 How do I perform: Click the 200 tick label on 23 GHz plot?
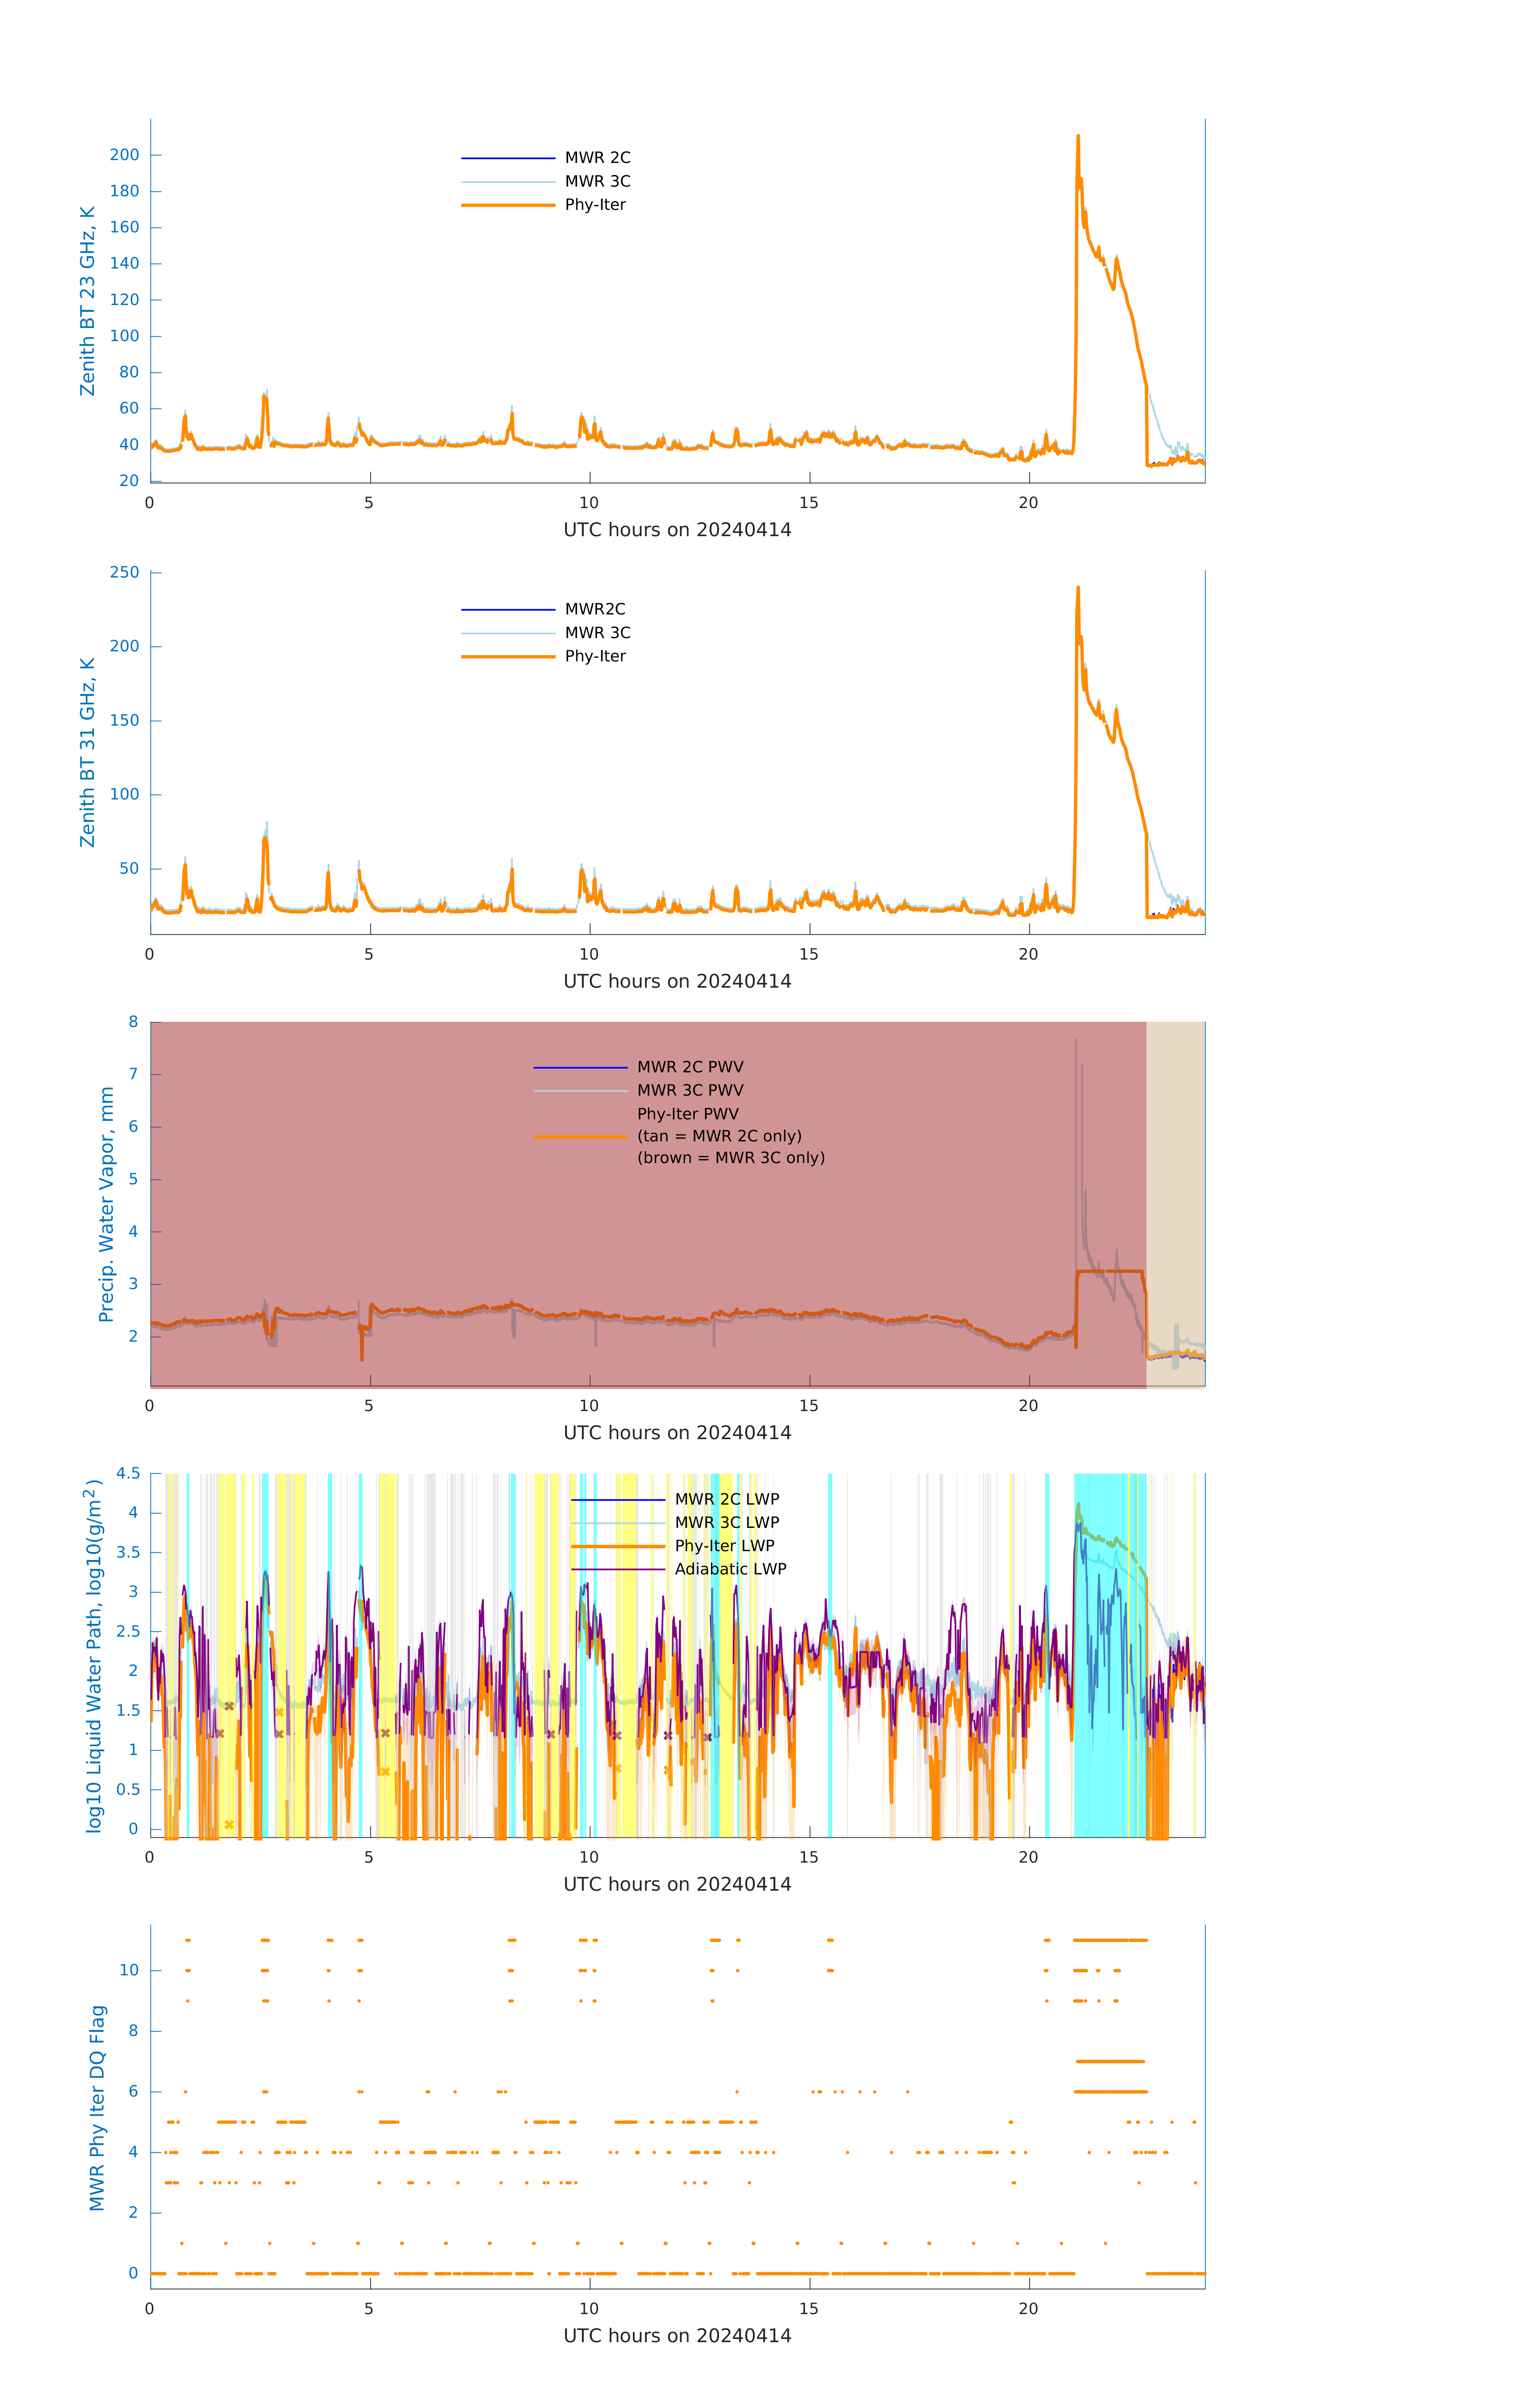(x=124, y=155)
